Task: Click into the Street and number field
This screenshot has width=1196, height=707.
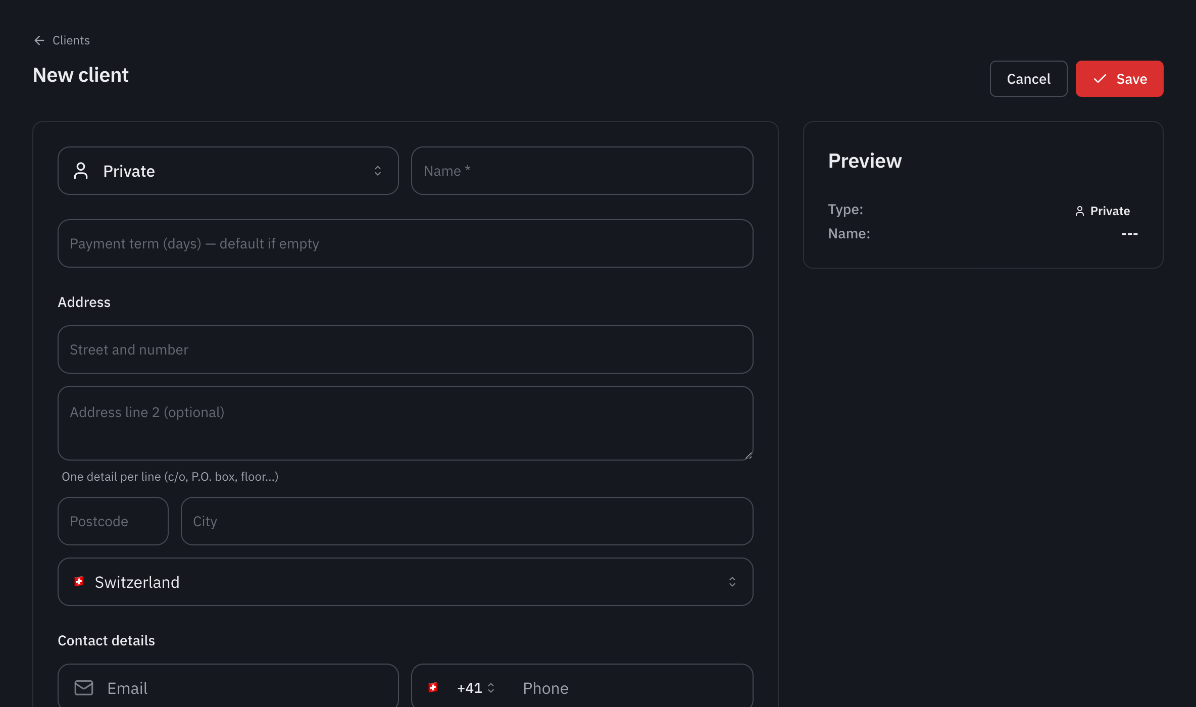Action: pos(405,349)
